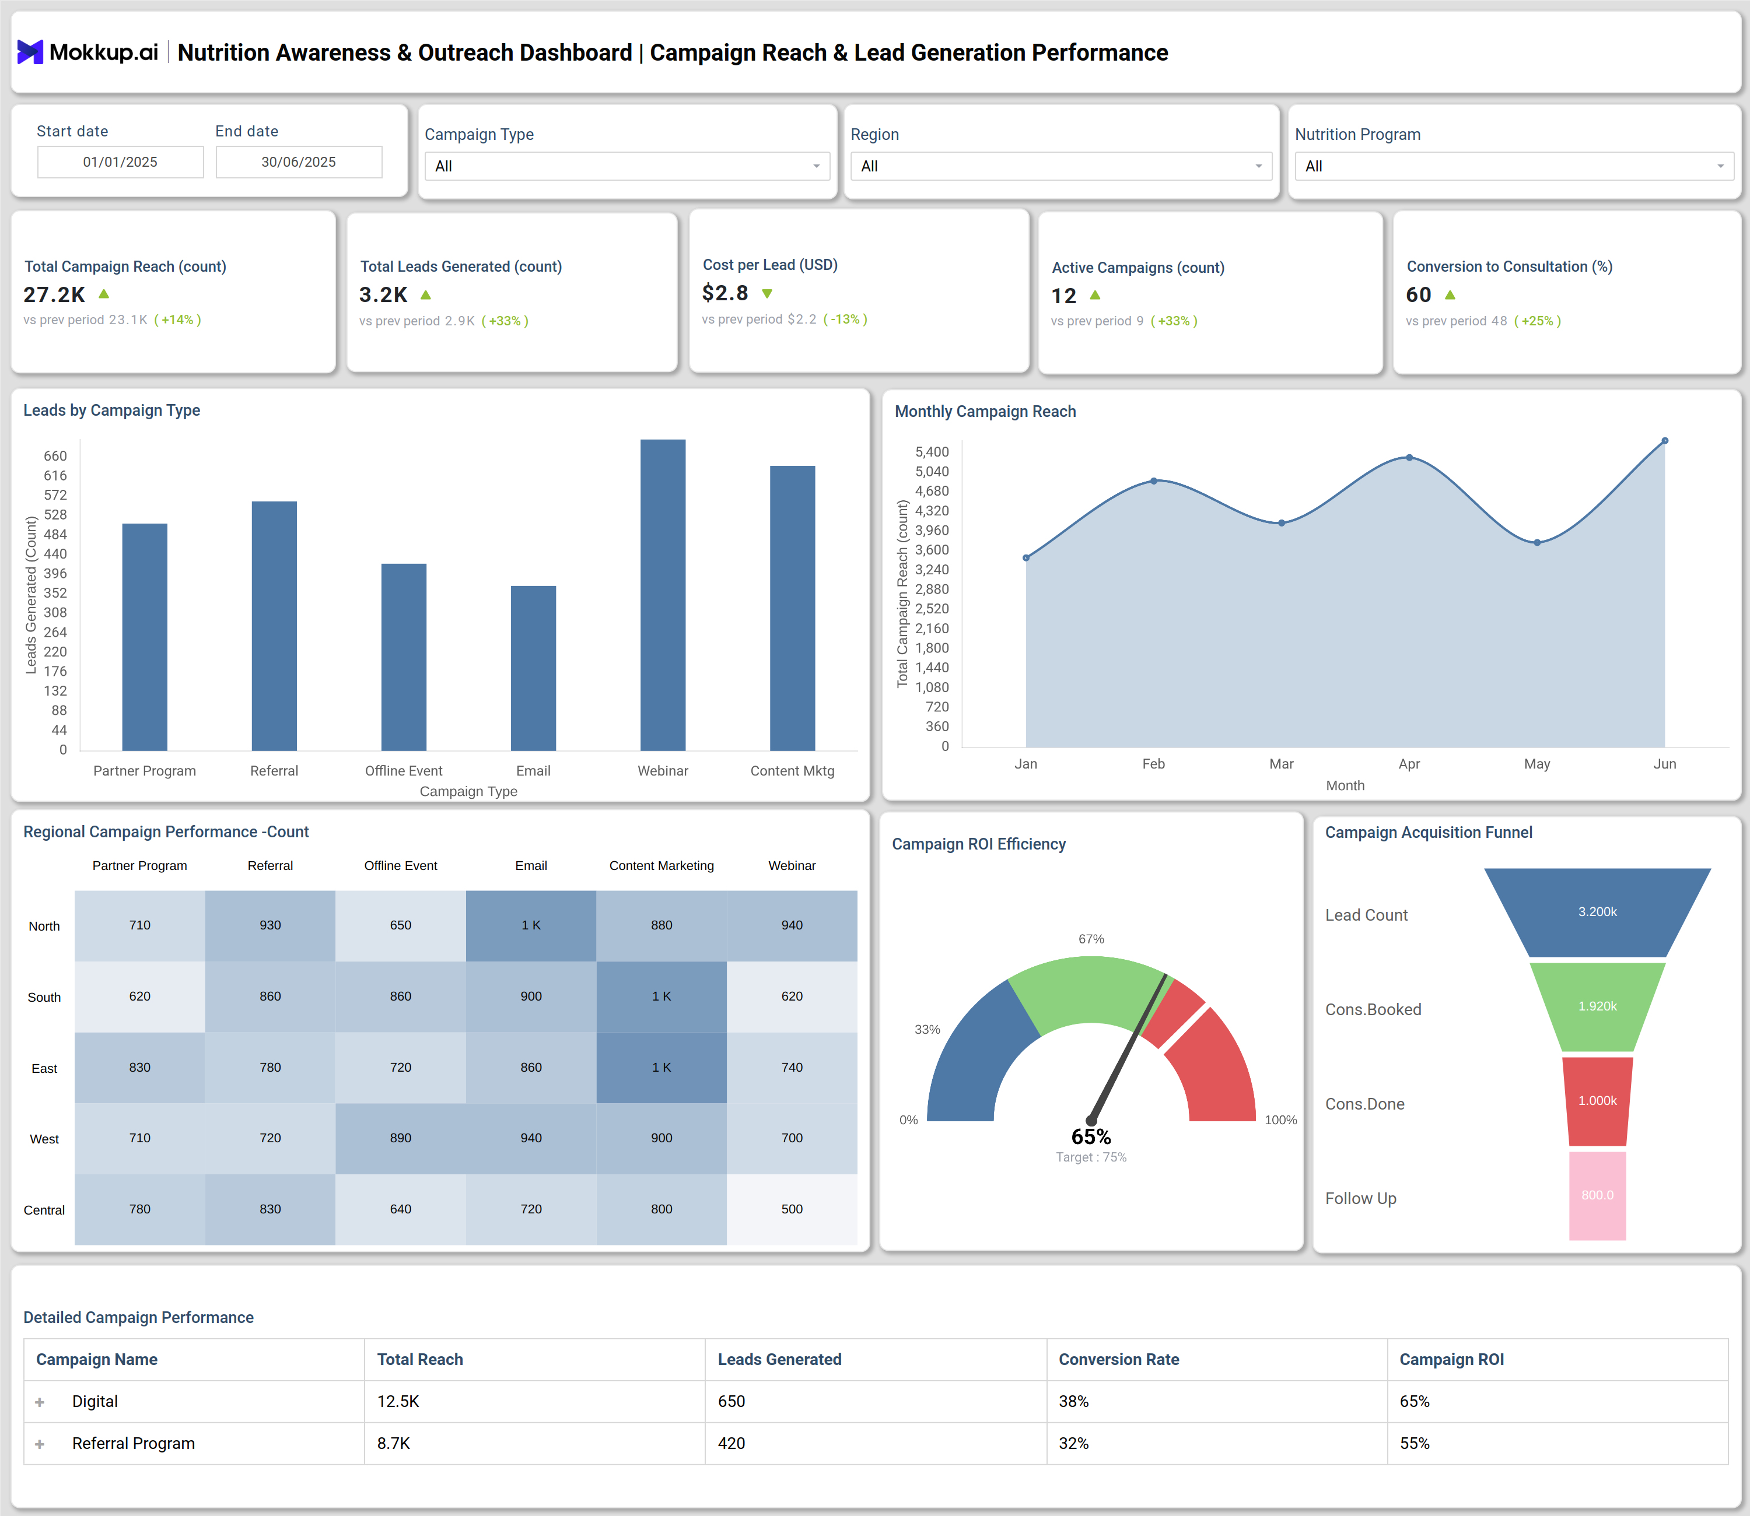Image resolution: width=1750 pixels, height=1516 pixels.
Task: Click the Central row label in heatmap
Action: click(x=44, y=1210)
